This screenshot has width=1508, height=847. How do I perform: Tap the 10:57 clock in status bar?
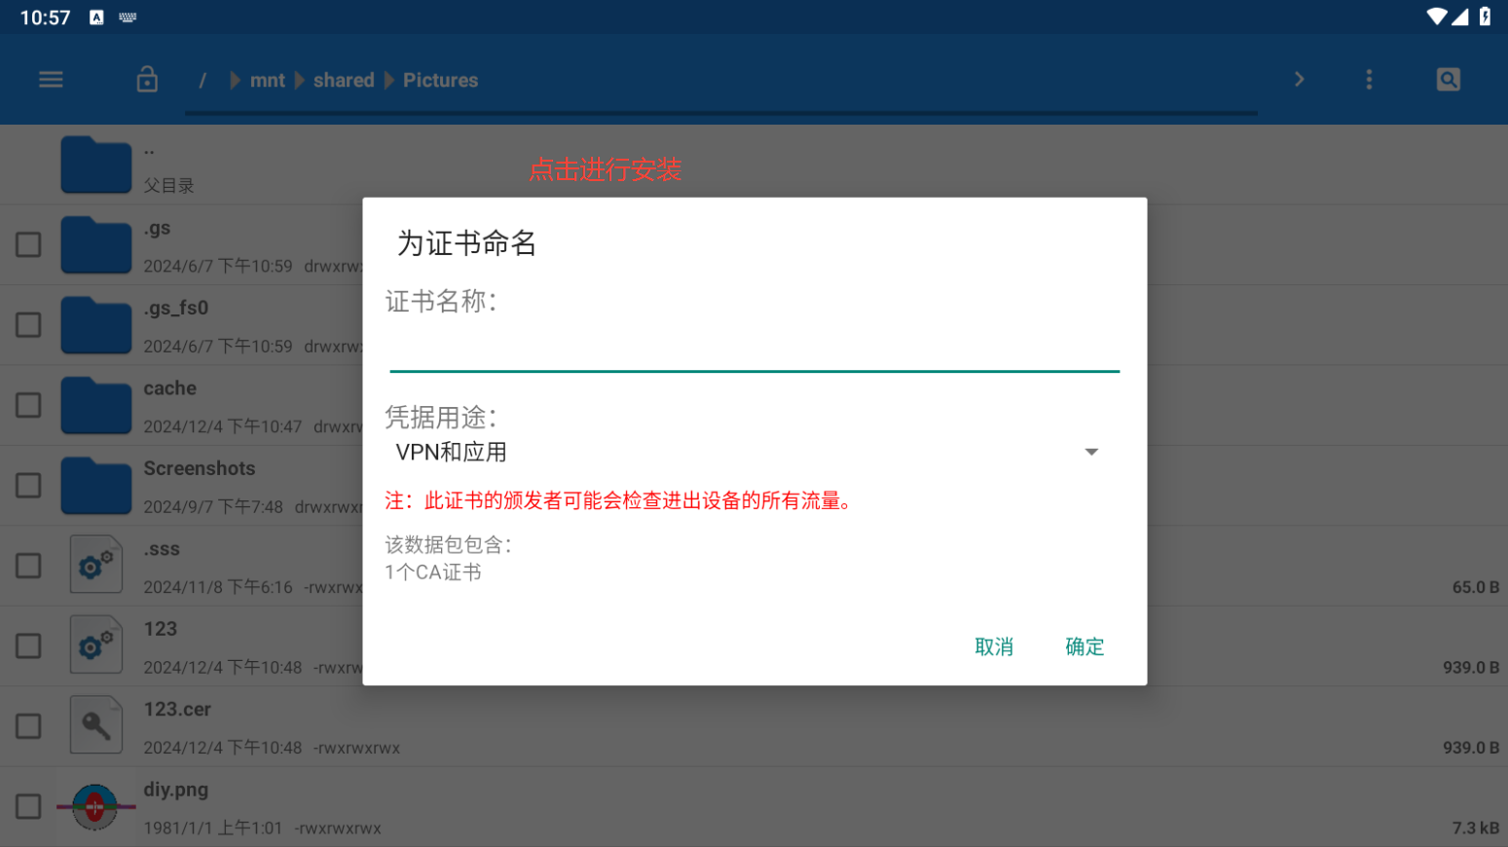[x=45, y=18]
